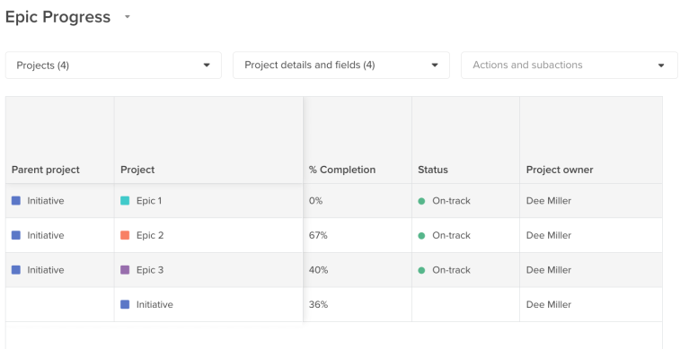Click blue parent square in Epic 1 row
Viewport: 689px width, 349px height.
click(x=16, y=201)
